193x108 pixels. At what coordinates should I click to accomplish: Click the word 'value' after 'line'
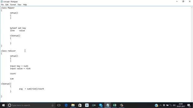[22, 31]
